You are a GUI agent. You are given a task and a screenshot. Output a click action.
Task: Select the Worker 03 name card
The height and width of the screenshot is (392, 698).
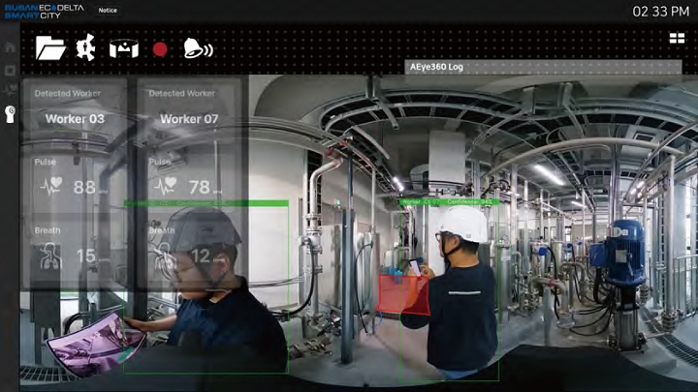75,119
